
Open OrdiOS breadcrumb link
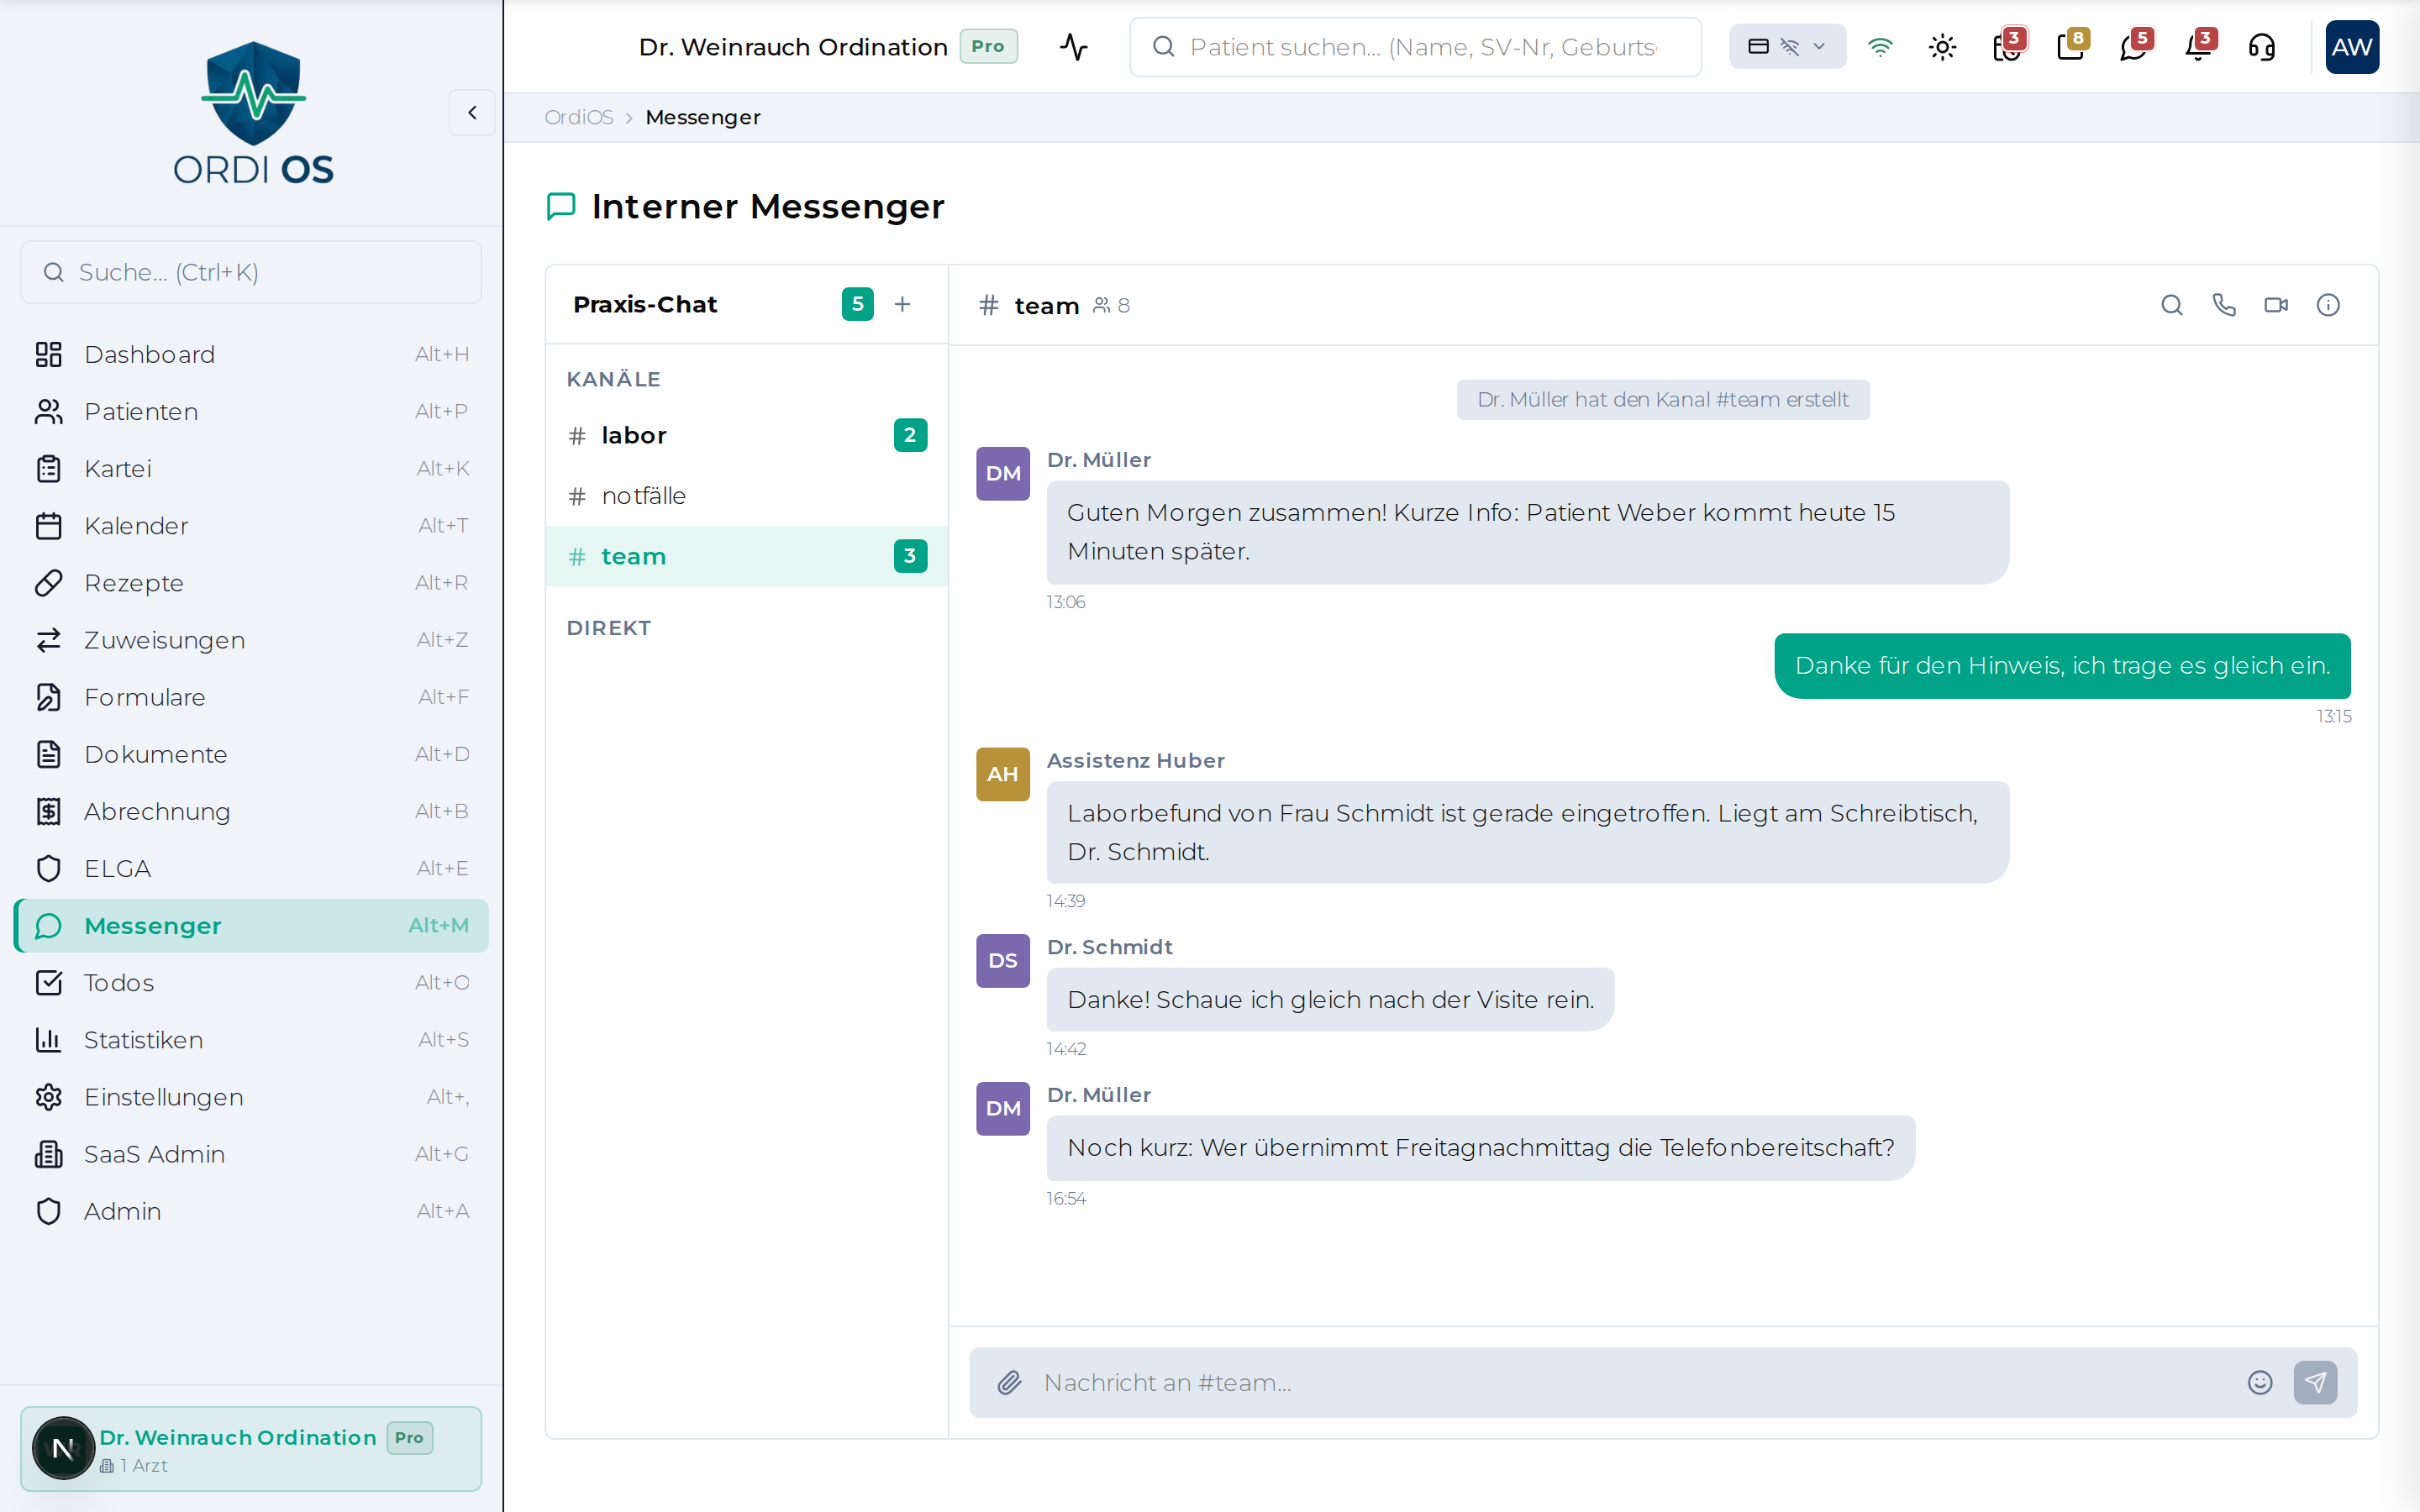tap(578, 117)
